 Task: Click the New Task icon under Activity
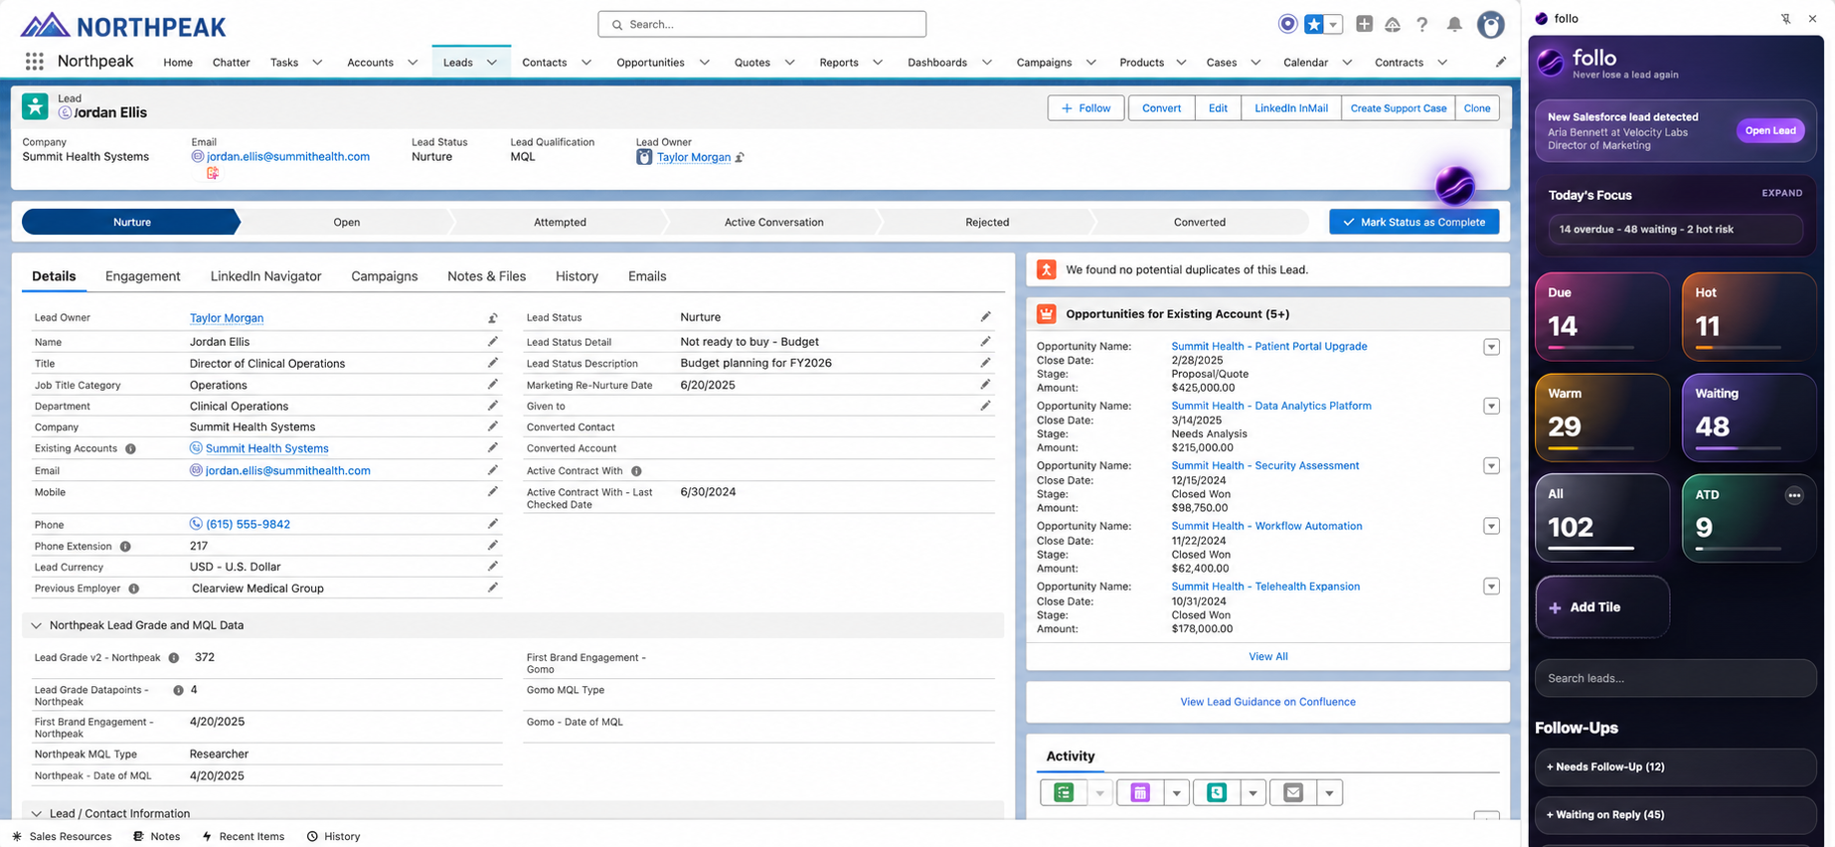pos(1064,792)
